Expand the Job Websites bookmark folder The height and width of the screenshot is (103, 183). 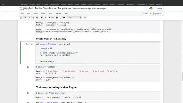142,5
